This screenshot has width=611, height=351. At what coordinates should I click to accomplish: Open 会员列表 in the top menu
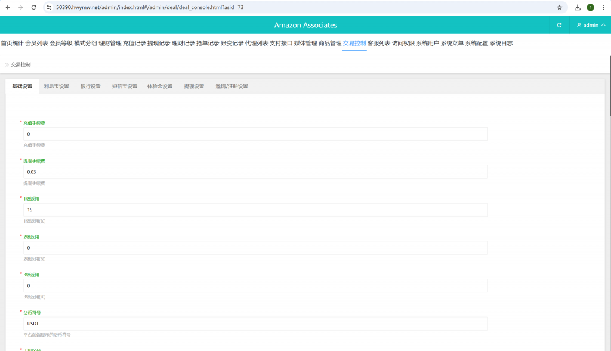pos(36,44)
